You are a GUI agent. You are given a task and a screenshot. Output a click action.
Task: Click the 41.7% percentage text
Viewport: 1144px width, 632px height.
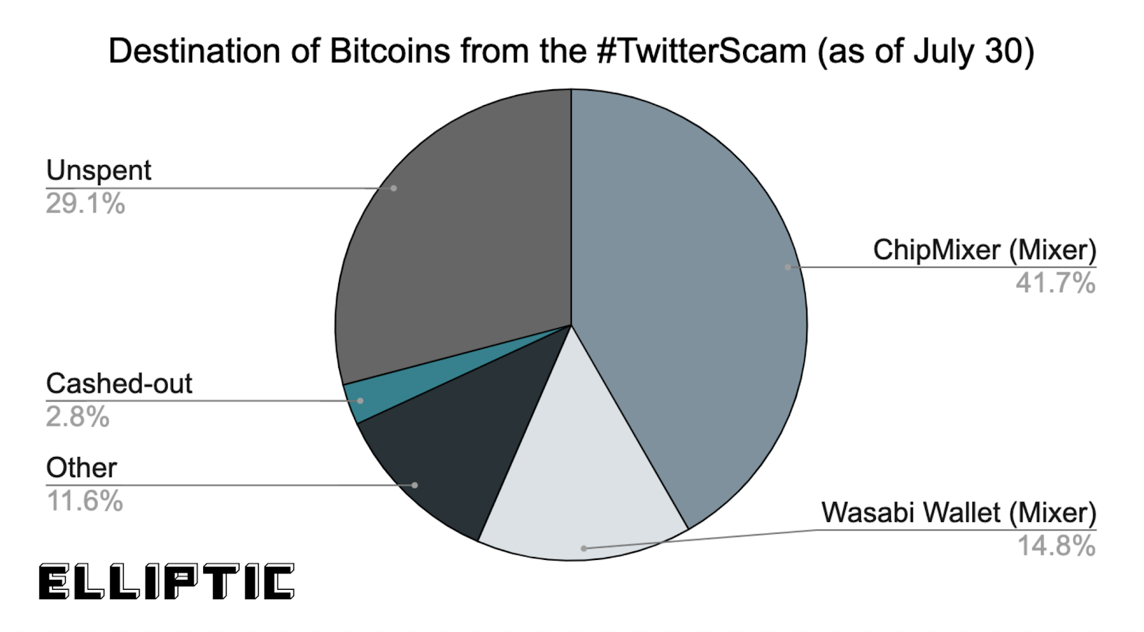coord(1055,283)
